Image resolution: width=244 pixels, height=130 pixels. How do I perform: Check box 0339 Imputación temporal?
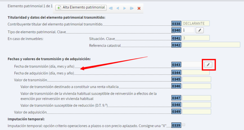(x=184, y=125)
